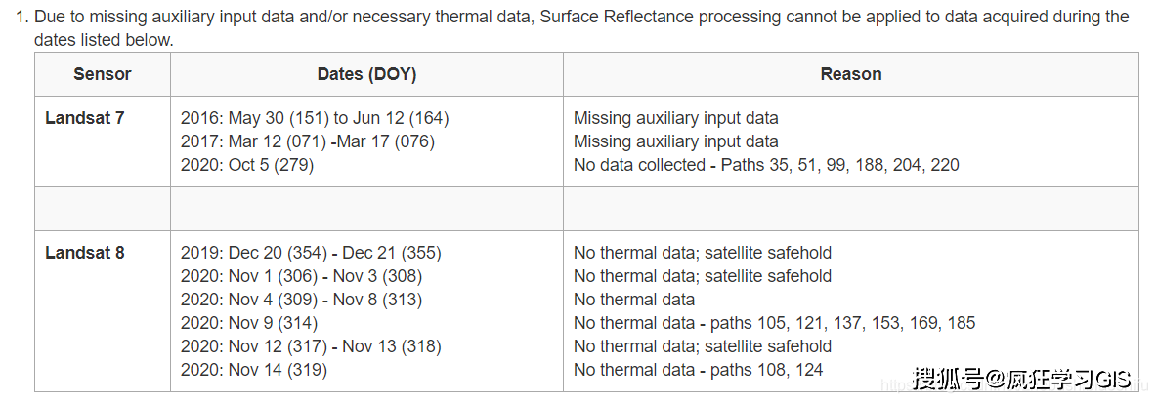Screen dimensions: 1157x403
Task: Click the 2020: Nov 14 (319) date entry
Action: [254, 370]
